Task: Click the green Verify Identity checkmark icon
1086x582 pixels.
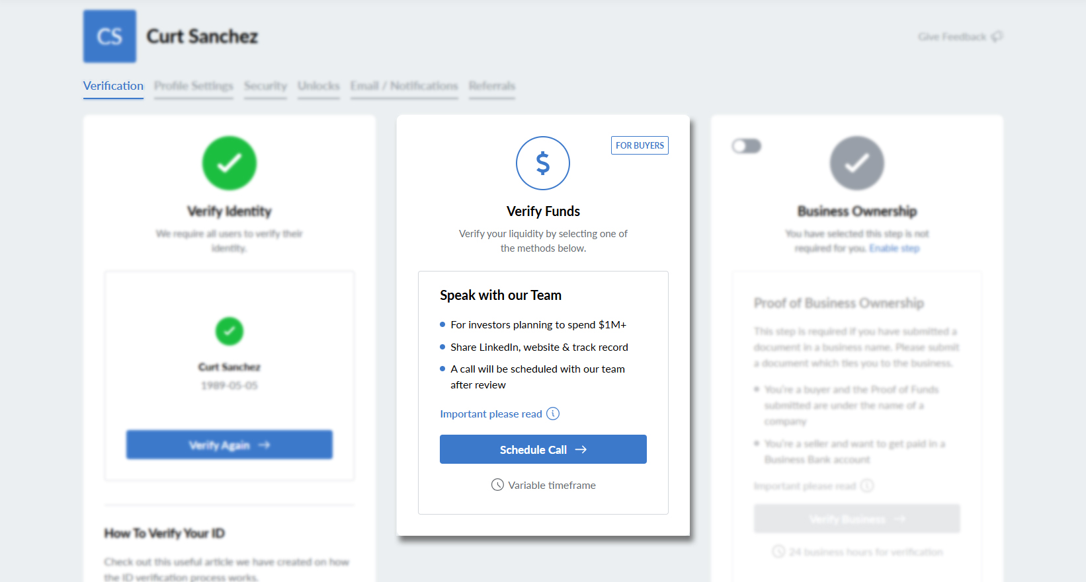Action: (230, 163)
